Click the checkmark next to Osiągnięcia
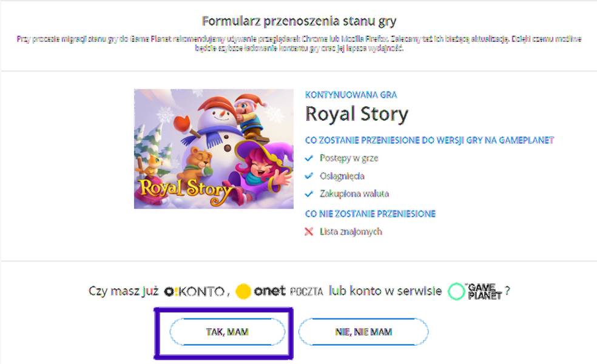 coord(310,175)
